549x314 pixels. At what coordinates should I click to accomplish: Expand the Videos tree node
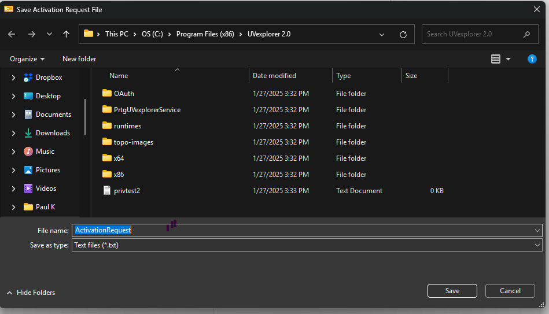(13, 189)
